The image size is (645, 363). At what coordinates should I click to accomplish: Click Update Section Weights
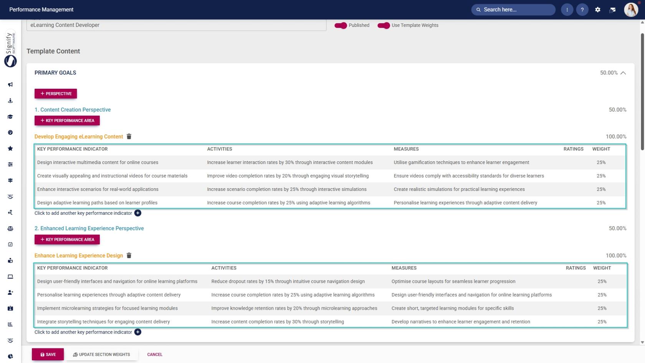tap(102, 355)
